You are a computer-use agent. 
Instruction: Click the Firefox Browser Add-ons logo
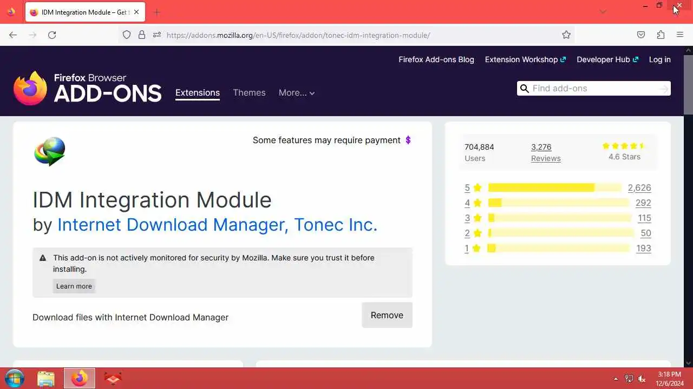88,89
